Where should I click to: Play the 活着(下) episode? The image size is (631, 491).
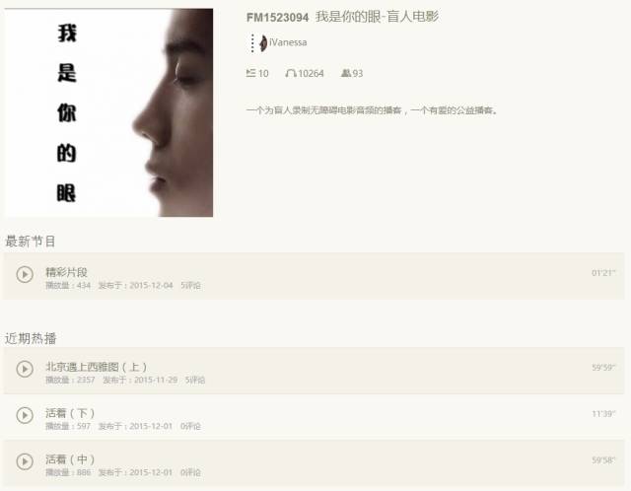[25, 415]
